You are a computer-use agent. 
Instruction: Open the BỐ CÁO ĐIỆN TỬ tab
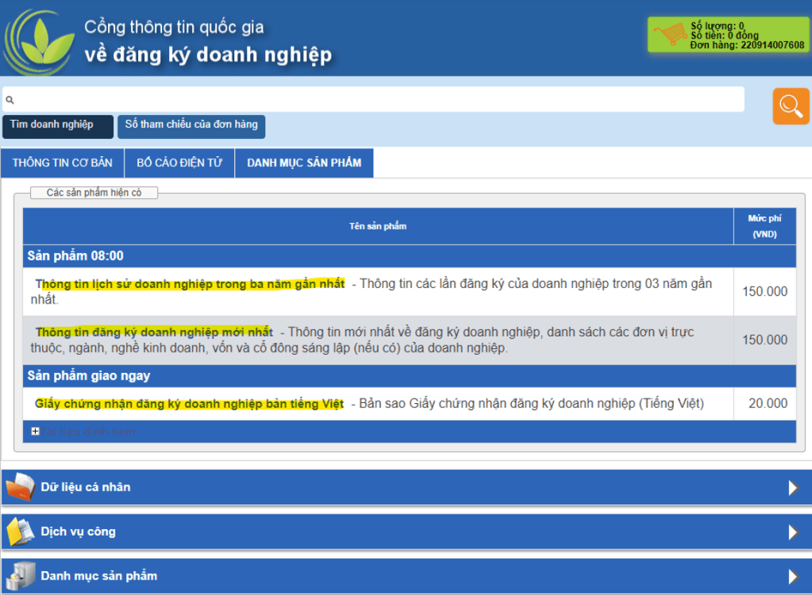click(x=179, y=163)
